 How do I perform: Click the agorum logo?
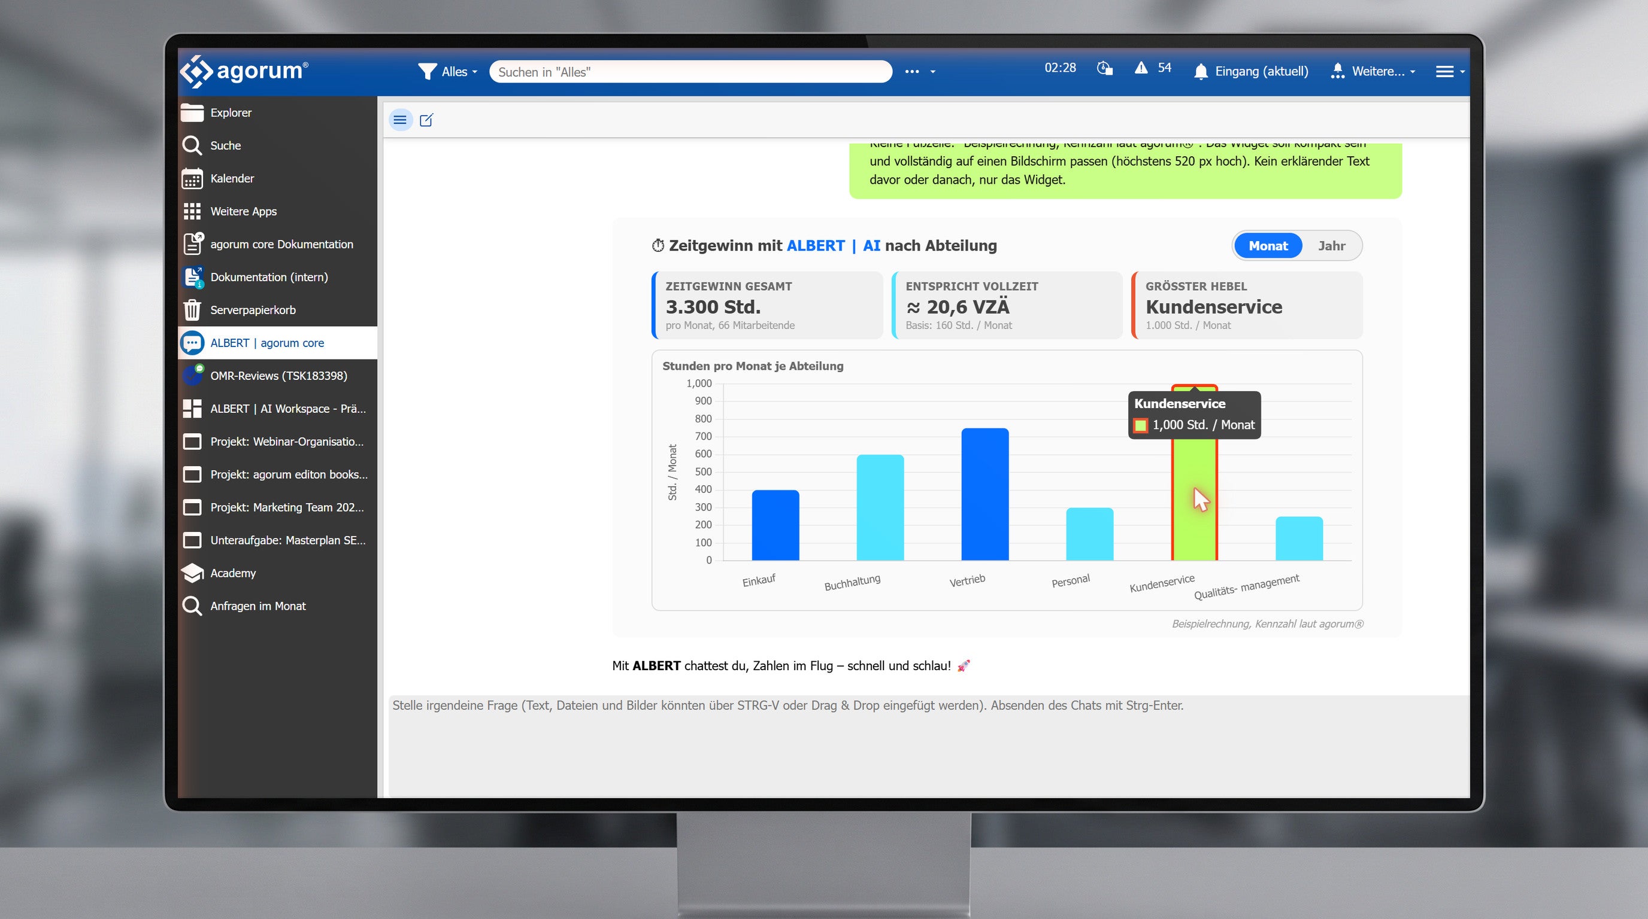[244, 71]
